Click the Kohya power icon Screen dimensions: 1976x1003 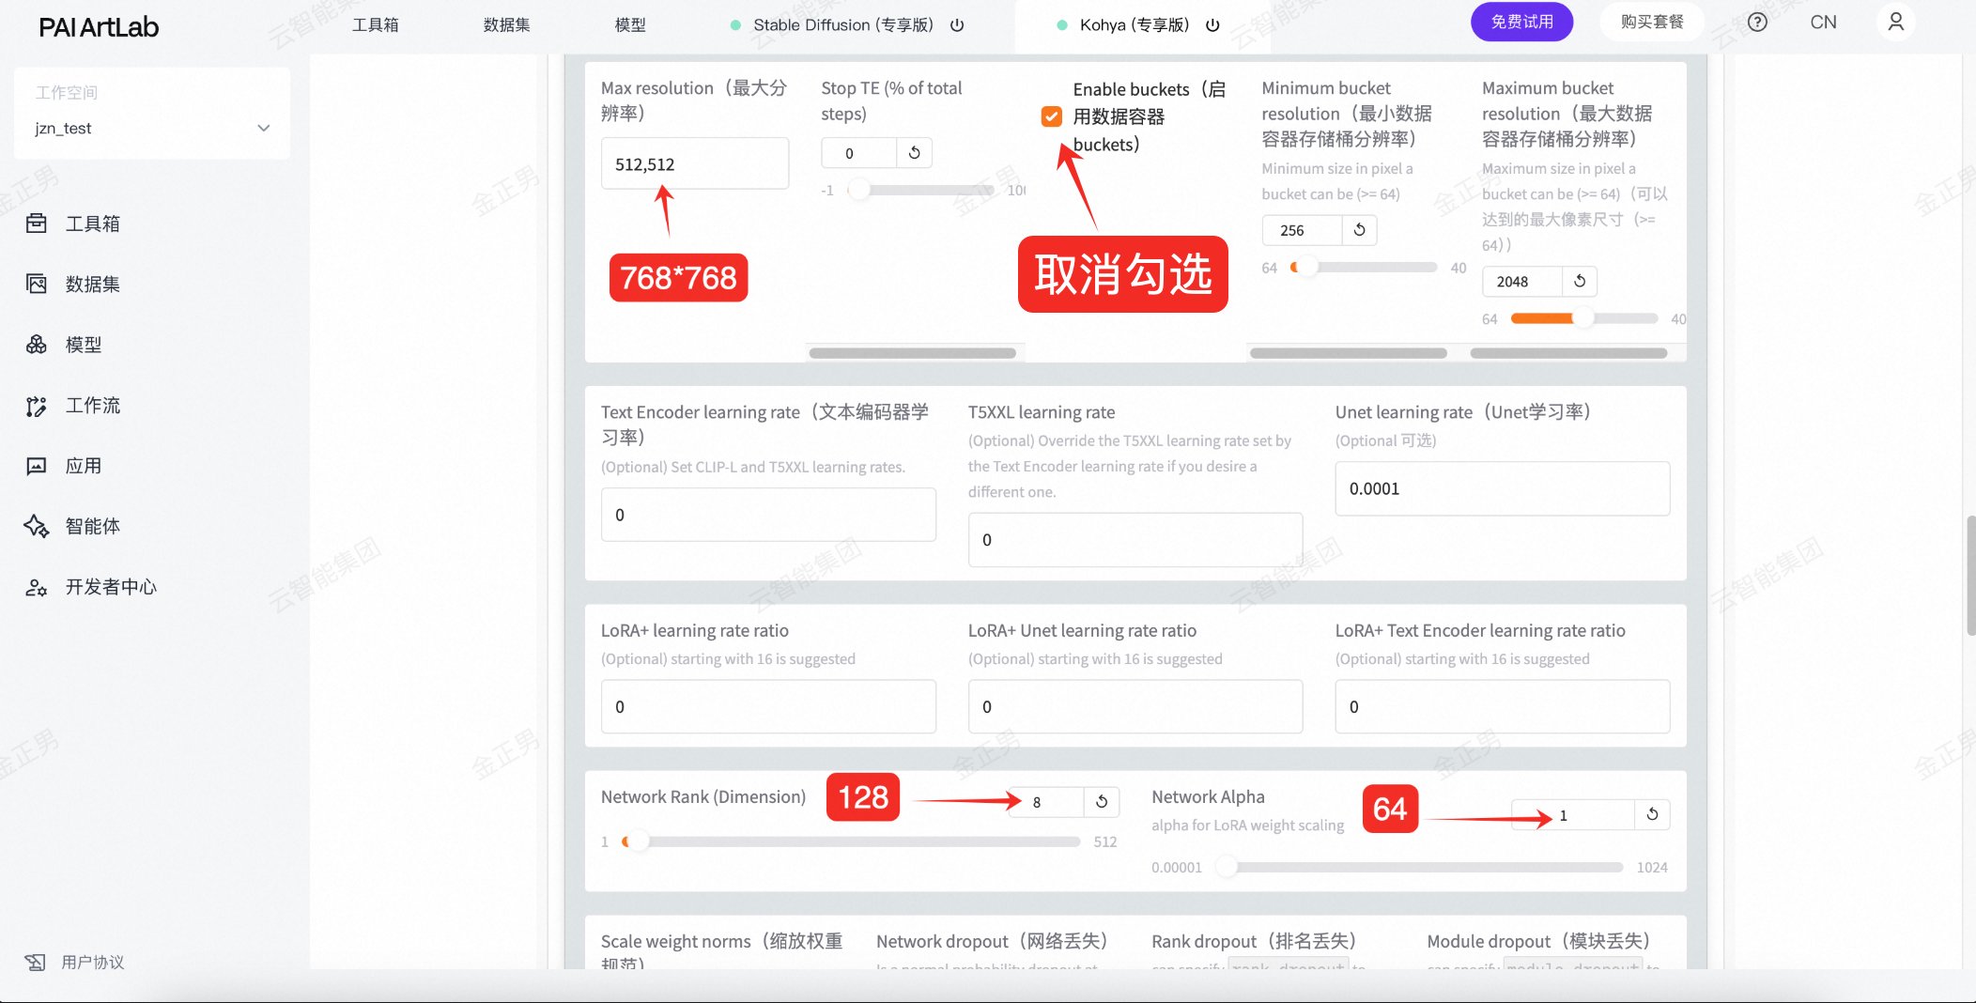pos(1212,25)
